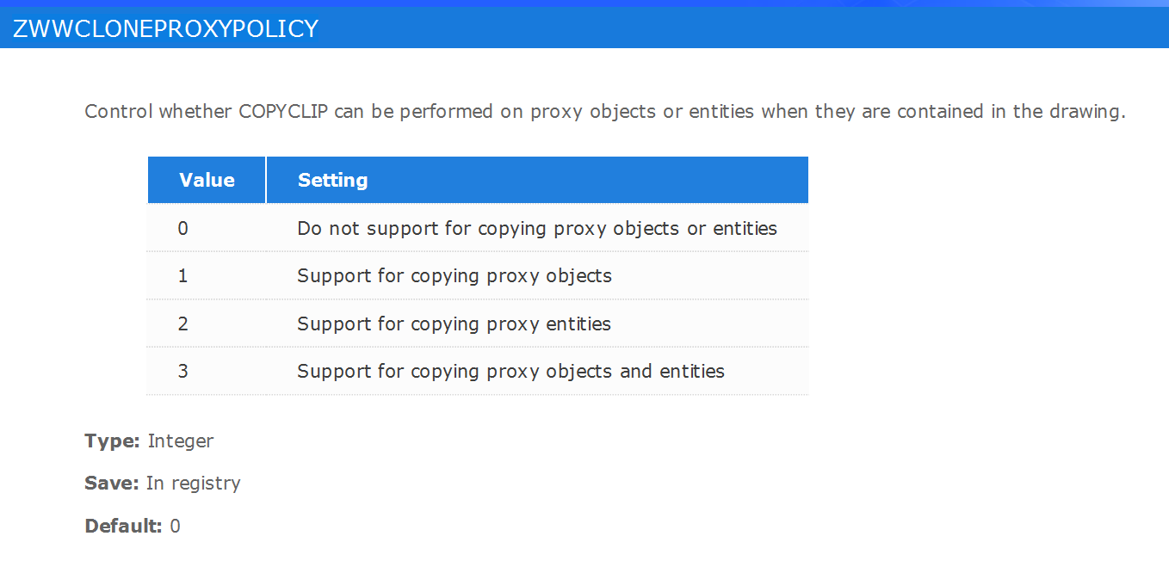The height and width of the screenshot is (567, 1169).
Task: Select the value 3 cell
Action: (182, 371)
